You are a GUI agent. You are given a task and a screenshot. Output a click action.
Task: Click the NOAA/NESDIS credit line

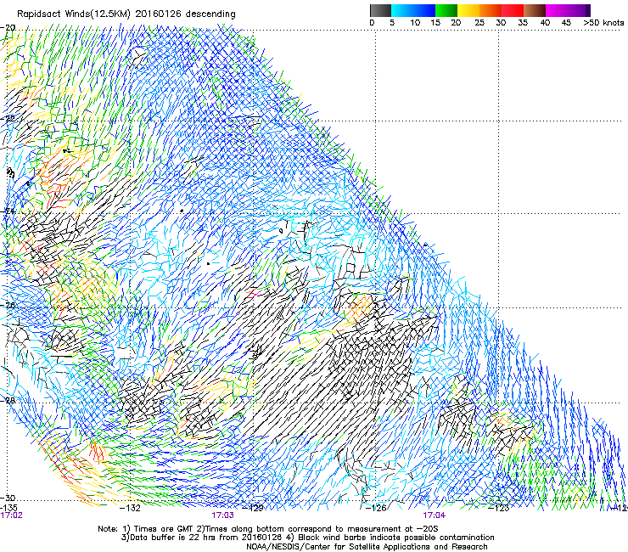tap(367, 547)
